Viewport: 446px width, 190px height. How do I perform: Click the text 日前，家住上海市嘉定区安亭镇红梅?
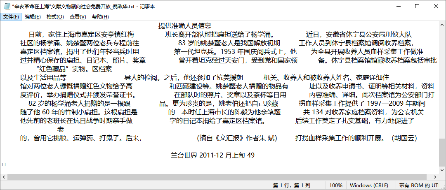[x=81, y=35]
